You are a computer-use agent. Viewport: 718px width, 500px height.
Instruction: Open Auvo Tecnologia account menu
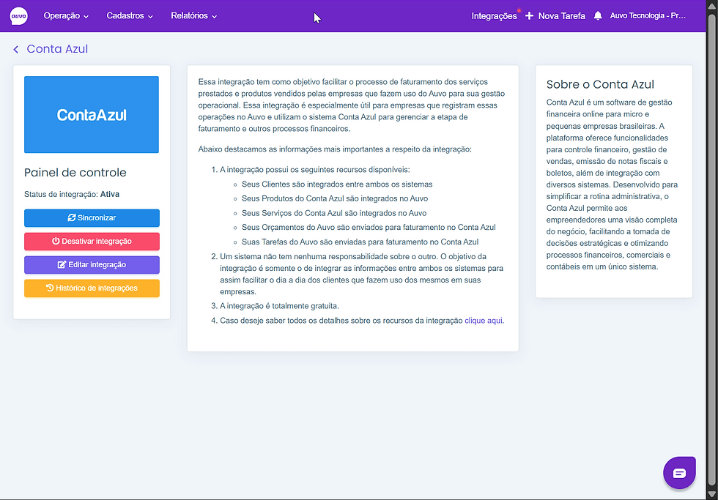click(x=648, y=16)
